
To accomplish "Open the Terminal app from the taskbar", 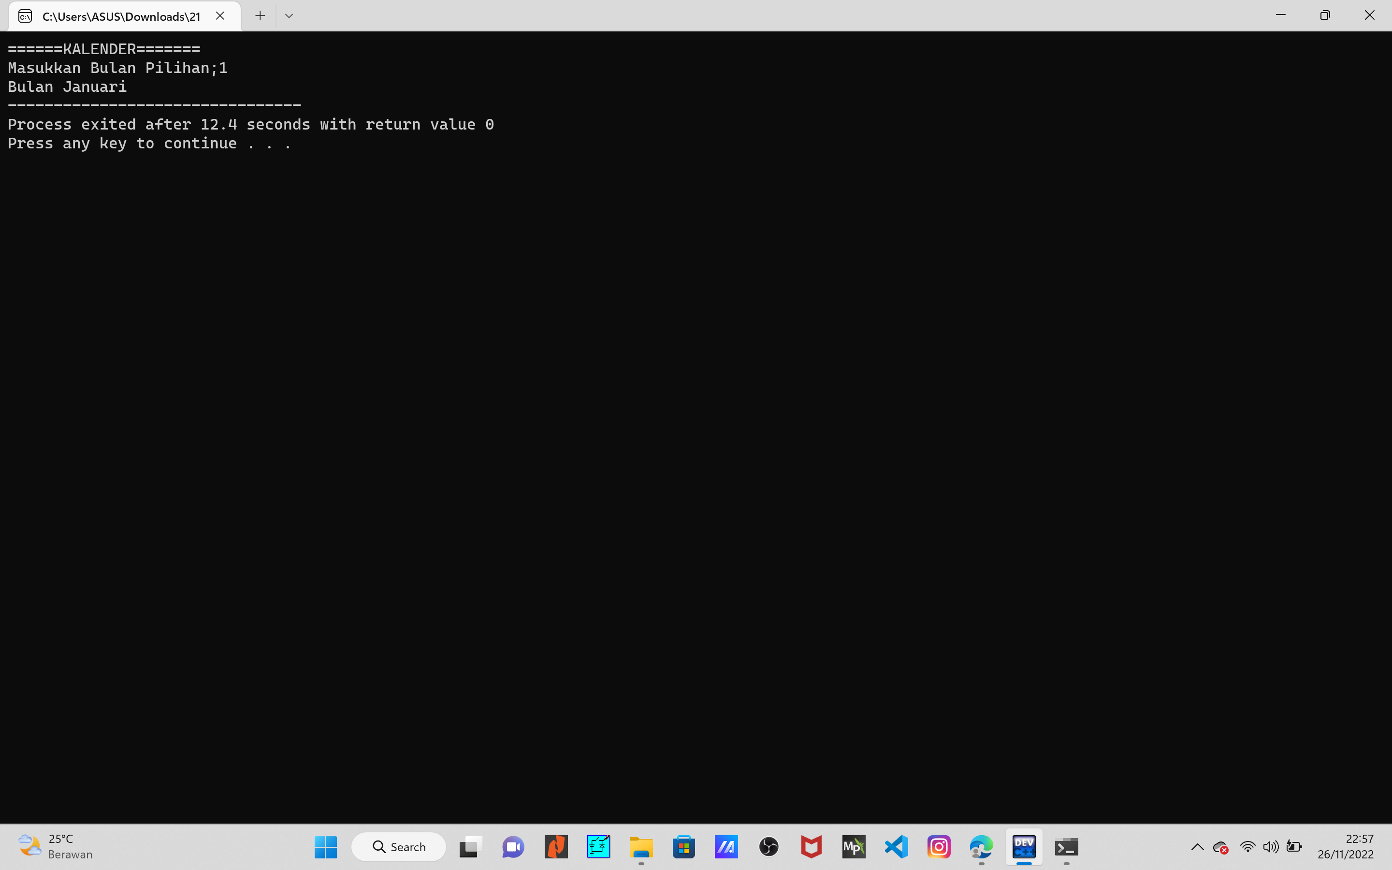I will (x=1067, y=846).
